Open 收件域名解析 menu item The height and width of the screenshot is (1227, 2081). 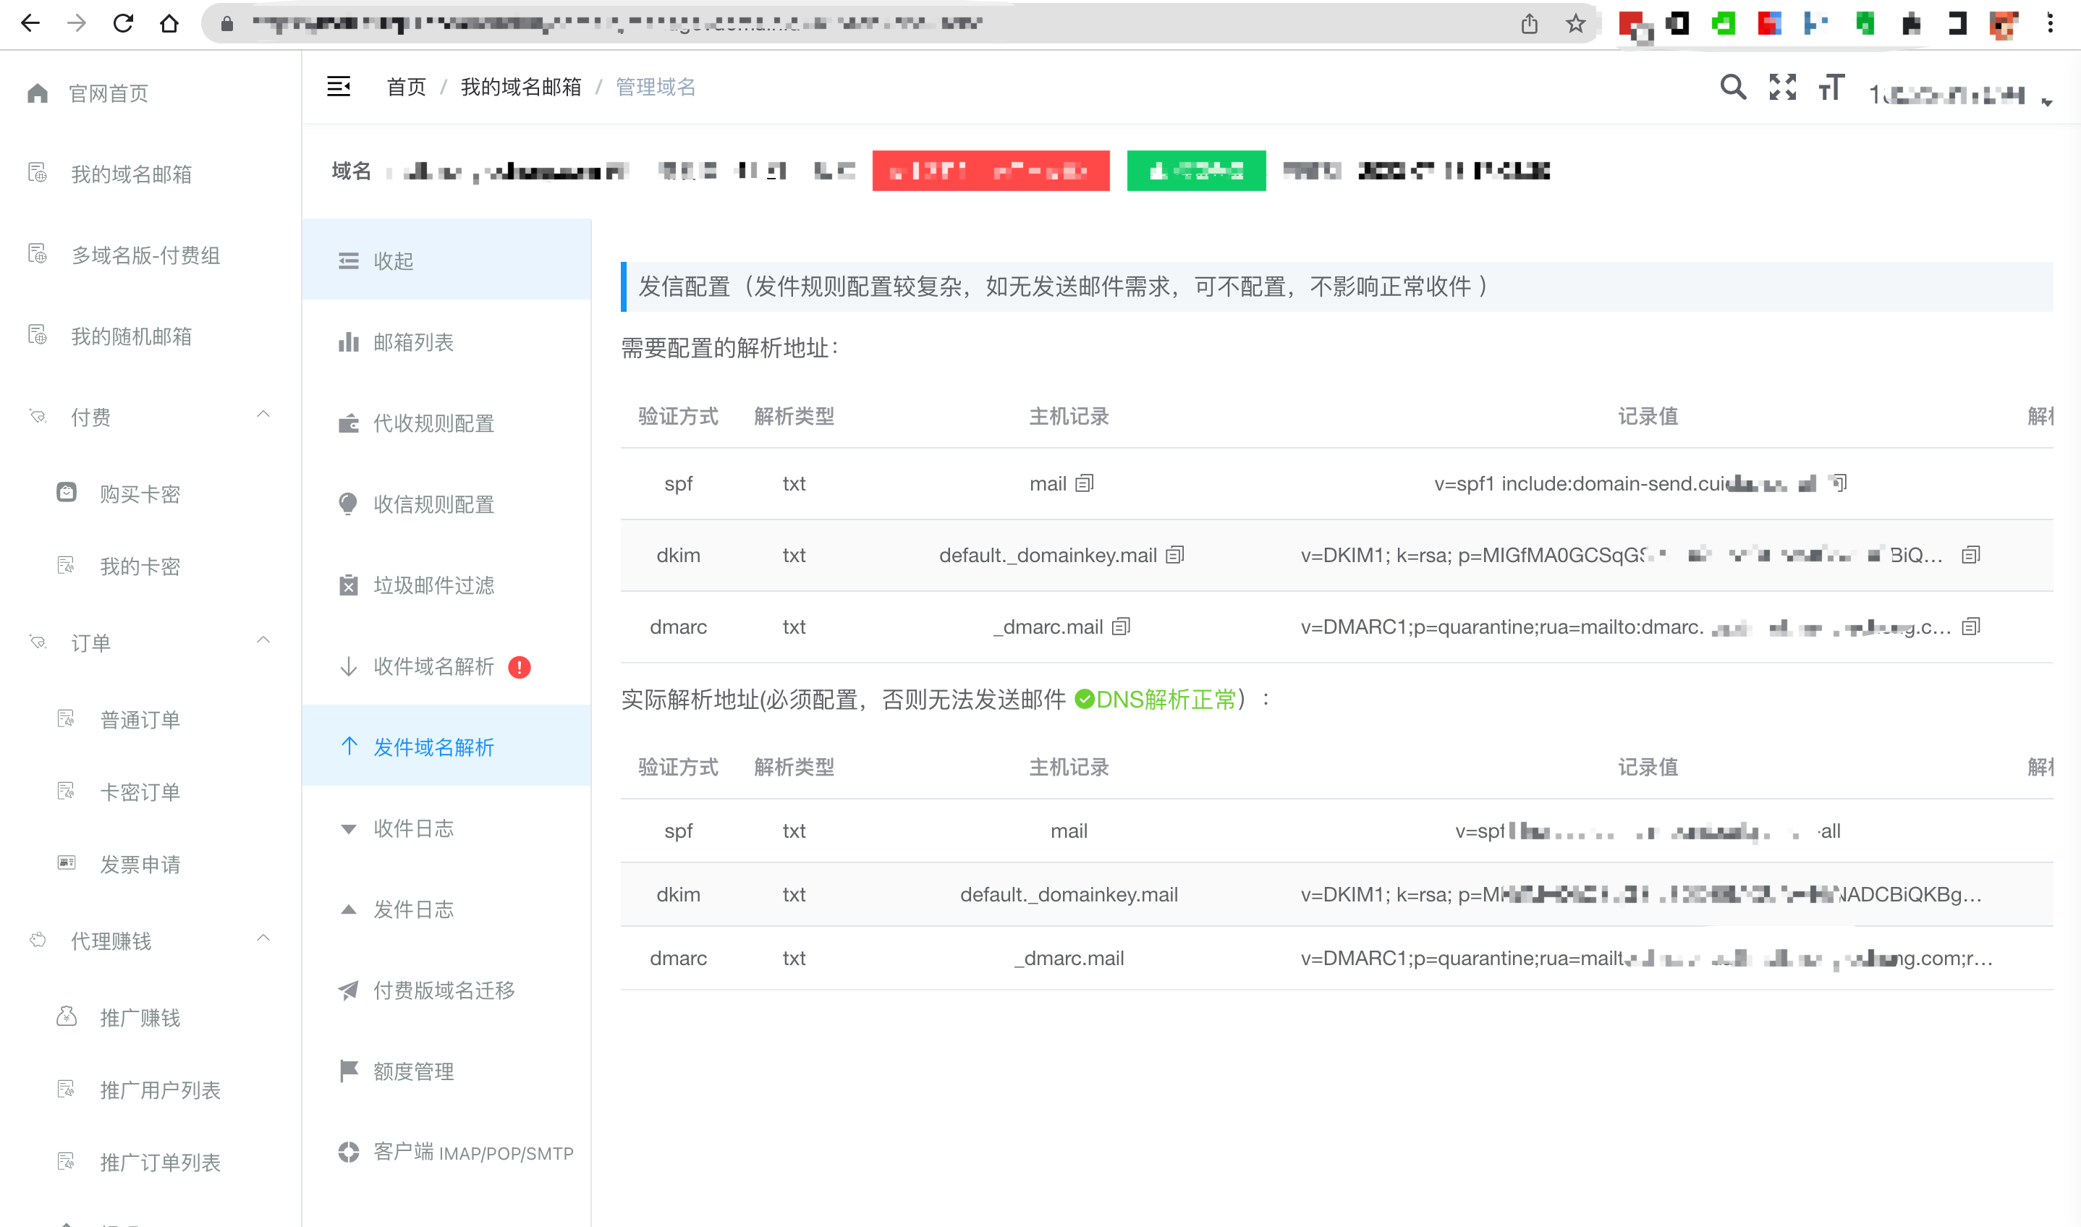[x=446, y=666]
